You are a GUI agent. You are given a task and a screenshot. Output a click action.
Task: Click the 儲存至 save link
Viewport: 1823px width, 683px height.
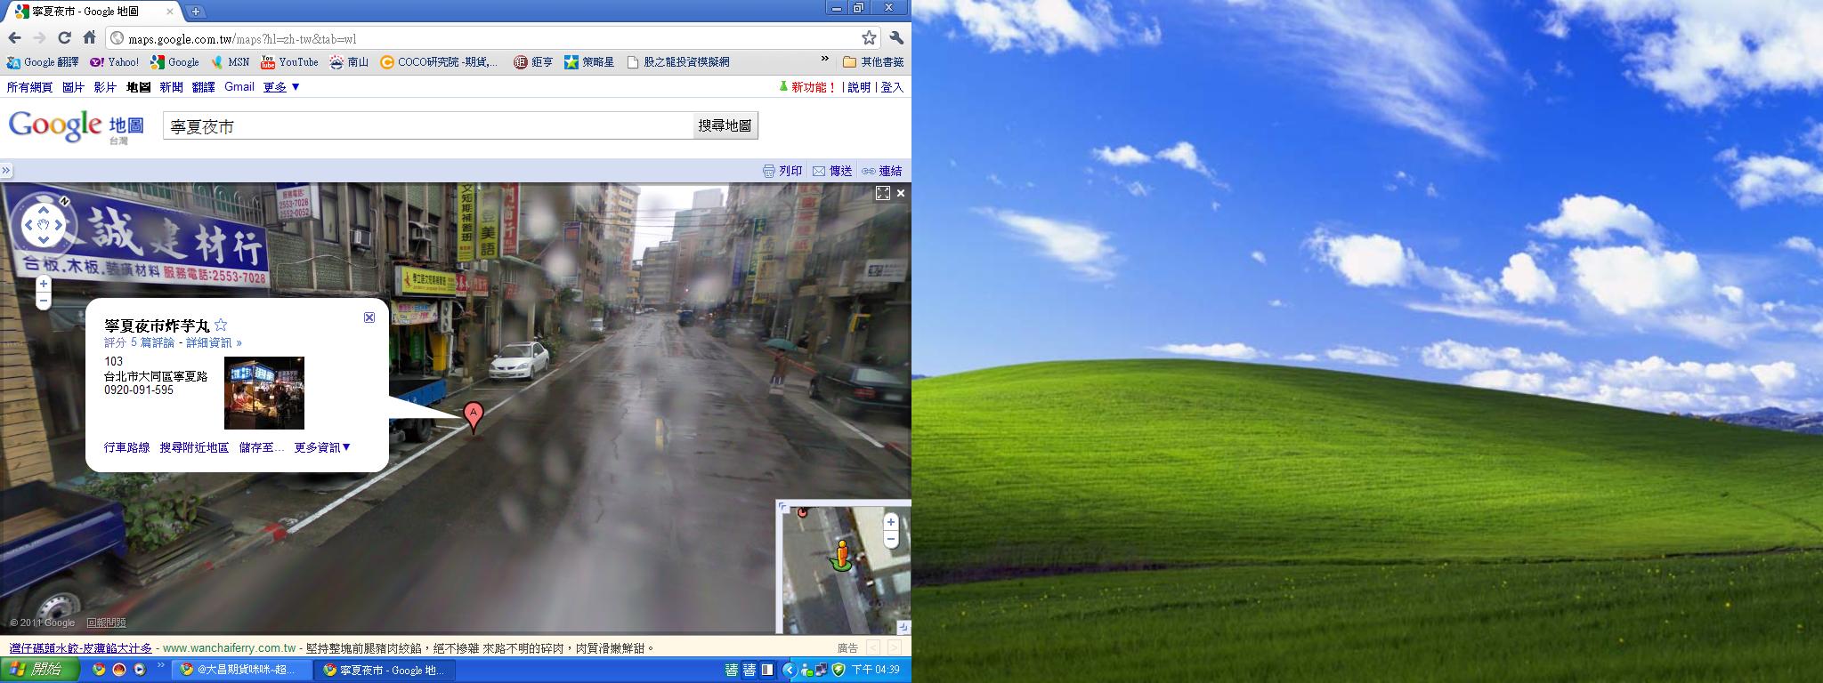[262, 447]
